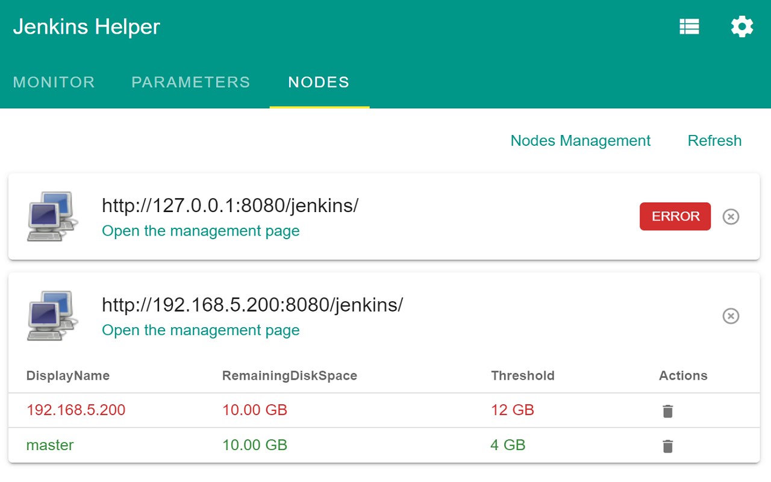Open settings via the gear icon
Viewport: 771px width, 482px height.
(x=741, y=27)
